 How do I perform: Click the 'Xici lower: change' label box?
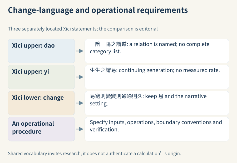pos(41,103)
